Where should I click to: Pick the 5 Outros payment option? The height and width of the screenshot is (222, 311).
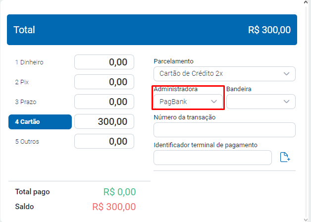pyautogui.click(x=27, y=142)
